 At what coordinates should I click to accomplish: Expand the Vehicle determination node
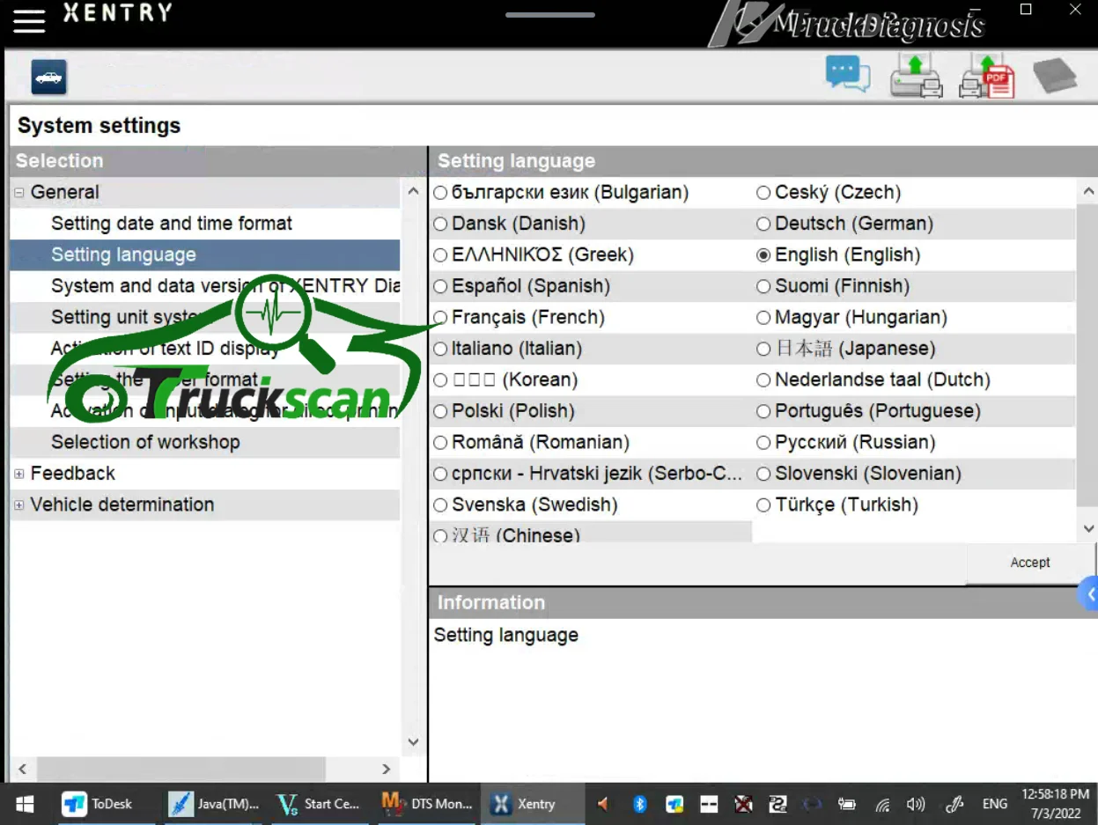click(19, 505)
